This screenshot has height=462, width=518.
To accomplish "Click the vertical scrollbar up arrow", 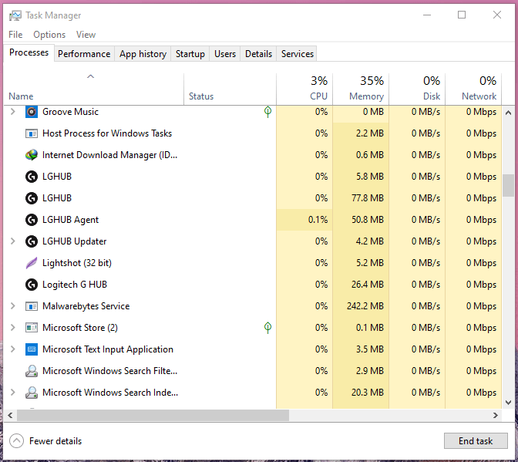I will click(509, 113).
